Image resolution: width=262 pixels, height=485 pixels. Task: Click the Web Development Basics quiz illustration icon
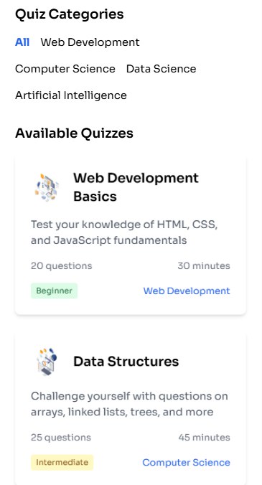pos(47,187)
